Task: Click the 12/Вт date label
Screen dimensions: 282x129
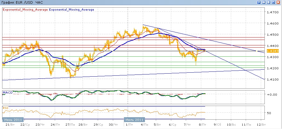Action: (261, 125)
